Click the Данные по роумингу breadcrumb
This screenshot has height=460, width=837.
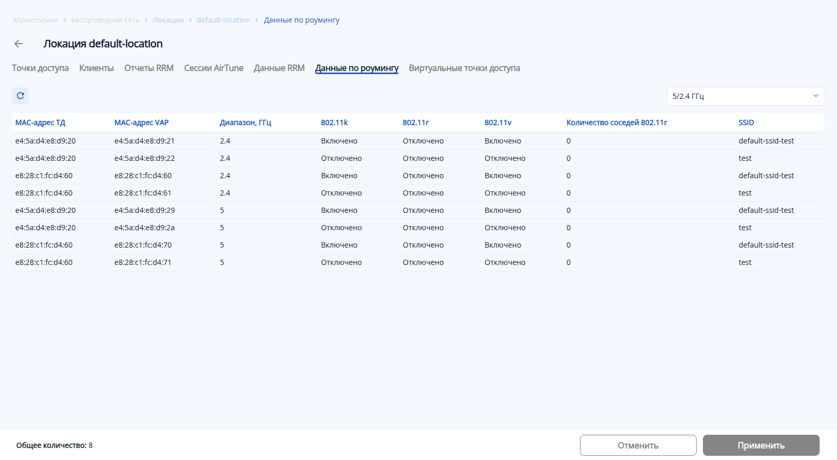coord(302,20)
